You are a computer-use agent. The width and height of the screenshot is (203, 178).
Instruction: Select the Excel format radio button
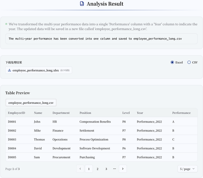click(x=172, y=62)
